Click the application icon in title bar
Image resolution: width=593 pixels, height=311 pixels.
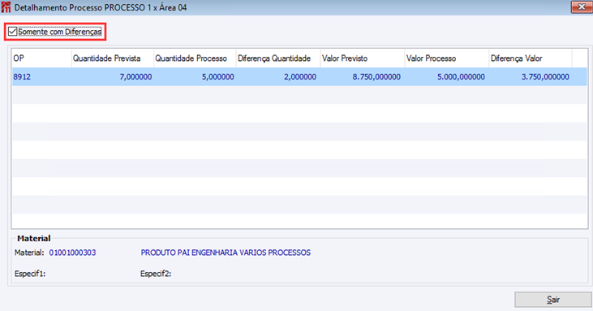(6, 7)
